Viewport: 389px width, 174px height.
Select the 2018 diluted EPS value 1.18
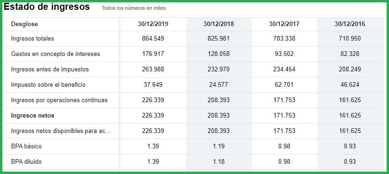coord(218,162)
